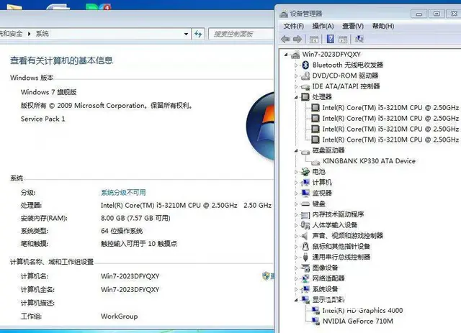The image size is (461, 333).
Task: Select the IDE ATA/ATAPI controller icon
Action: click(x=305, y=86)
